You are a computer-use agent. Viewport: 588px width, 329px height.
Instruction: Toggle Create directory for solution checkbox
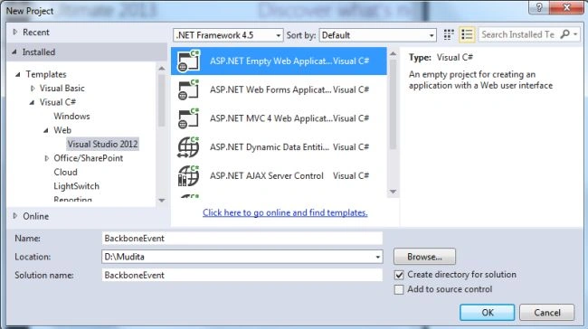pos(399,275)
